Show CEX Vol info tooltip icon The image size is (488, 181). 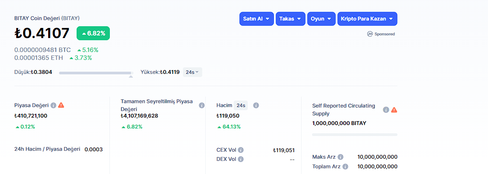[x=241, y=150]
